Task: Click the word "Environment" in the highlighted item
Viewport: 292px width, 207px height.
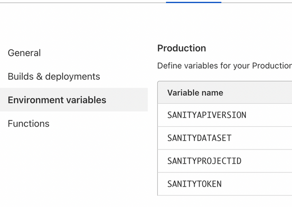Action: coord(34,100)
